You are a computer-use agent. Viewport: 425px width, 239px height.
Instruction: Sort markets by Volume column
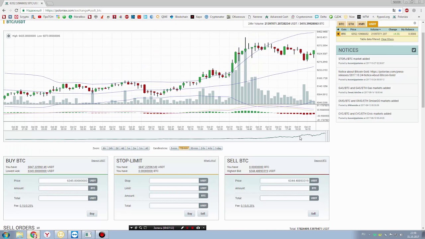coord(375,30)
